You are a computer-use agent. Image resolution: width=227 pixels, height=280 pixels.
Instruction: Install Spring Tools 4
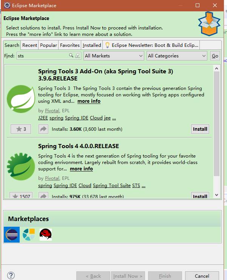(x=200, y=195)
